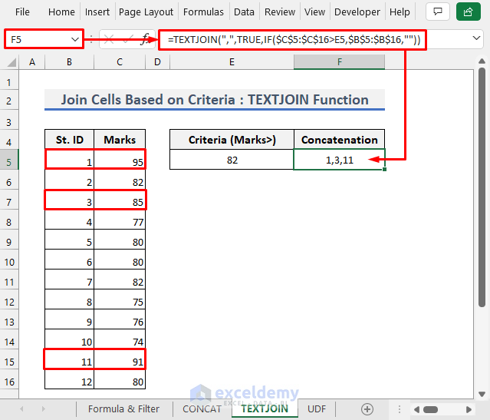Click the horizontal scrollbar left arrow
This screenshot has height=420, width=490.
click(416, 409)
